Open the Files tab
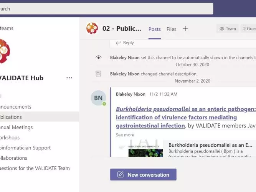 point(172,29)
